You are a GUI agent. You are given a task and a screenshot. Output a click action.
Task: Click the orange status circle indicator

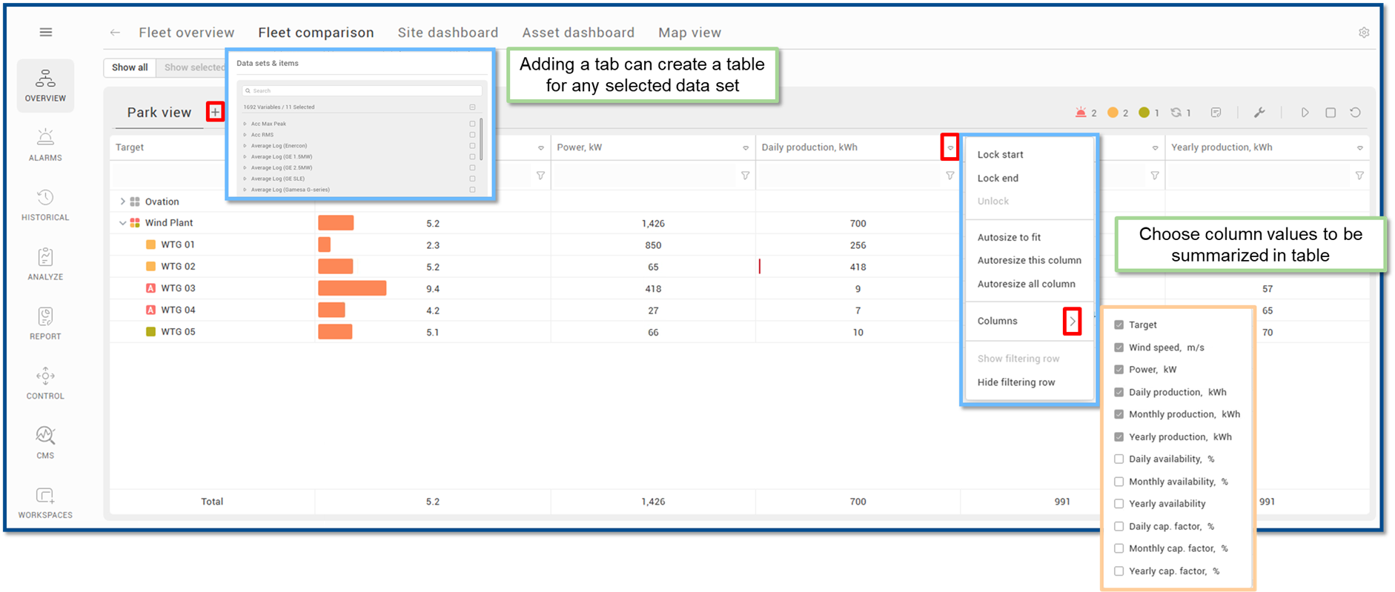point(1113,113)
